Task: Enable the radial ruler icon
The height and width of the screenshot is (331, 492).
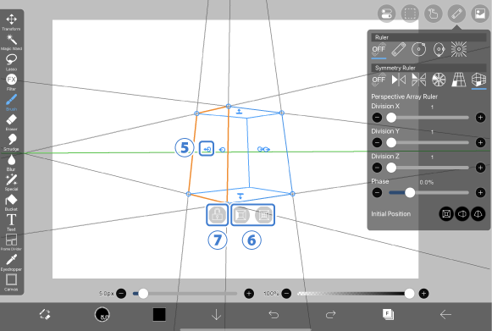Action: pos(459,49)
